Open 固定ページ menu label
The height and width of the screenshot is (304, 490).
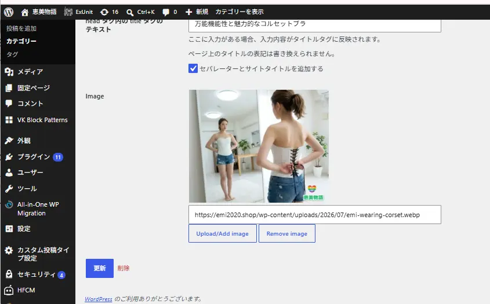(x=34, y=88)
